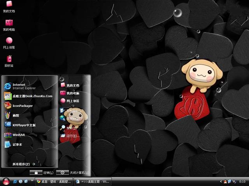Open 搜索(S) search in start menu
The image size is (249, 186).
(x=68, y=127)
